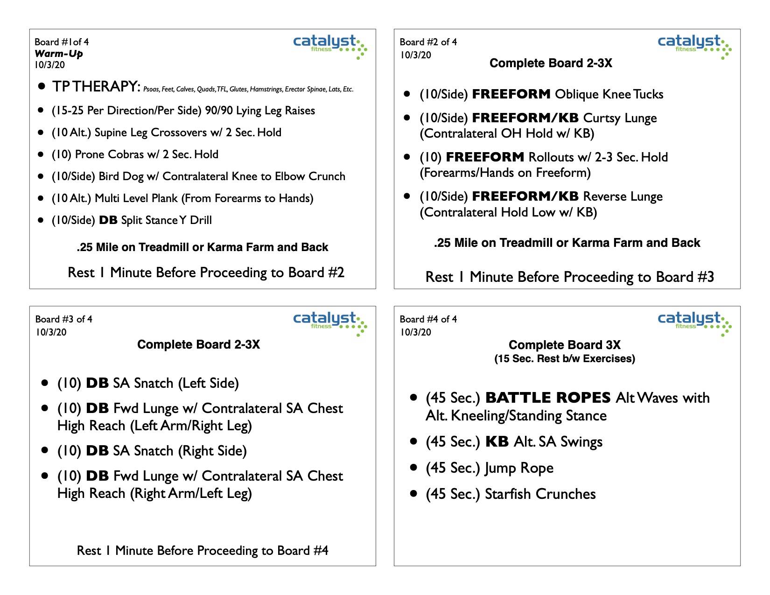
Task: Click 'Rest 1 Minute Before Proceeding to Board #4'
Action: point(203,551)
